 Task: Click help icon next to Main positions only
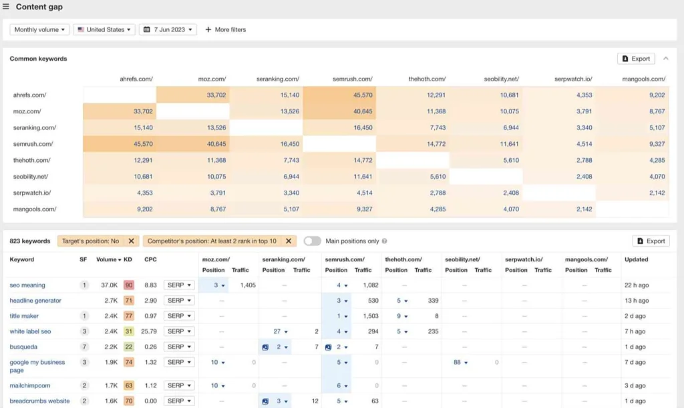[384, 241]
